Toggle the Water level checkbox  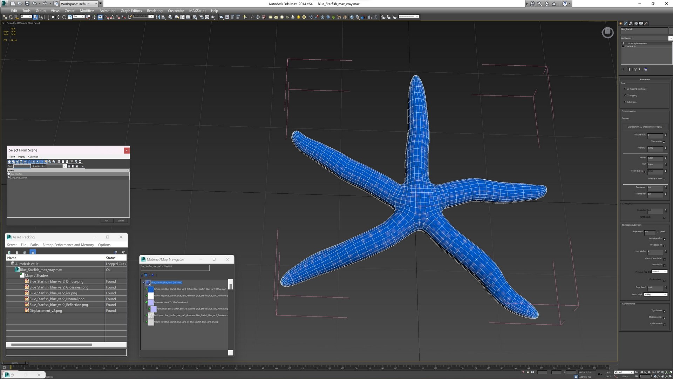point(645,172)
